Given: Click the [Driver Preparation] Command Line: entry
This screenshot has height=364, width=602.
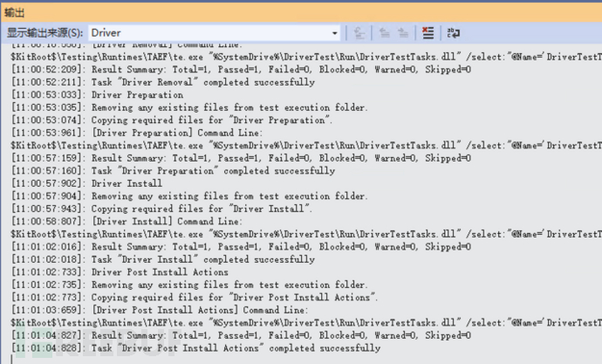Looking at the screenshot, I should click(137, 133).
